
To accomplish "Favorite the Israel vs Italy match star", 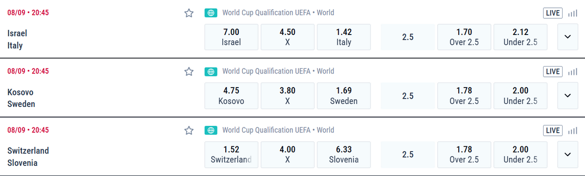I will pos(189,13).
